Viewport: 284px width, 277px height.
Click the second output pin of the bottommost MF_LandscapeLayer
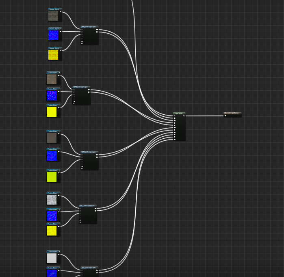(x=97, y=273)
